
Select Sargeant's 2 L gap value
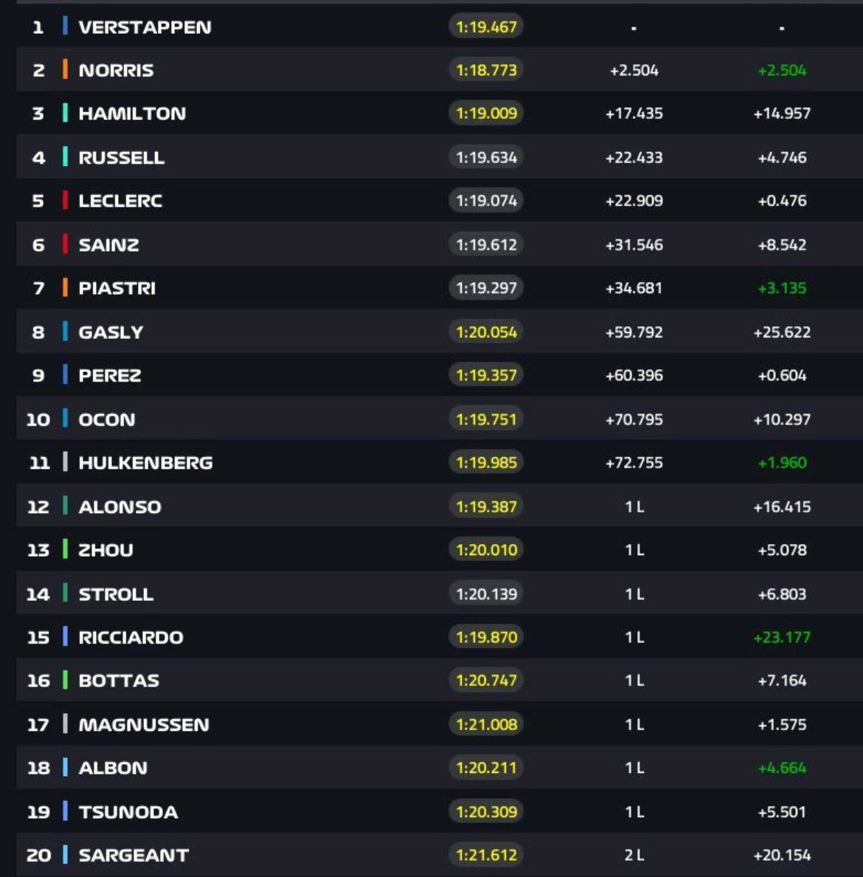(634, 855)
